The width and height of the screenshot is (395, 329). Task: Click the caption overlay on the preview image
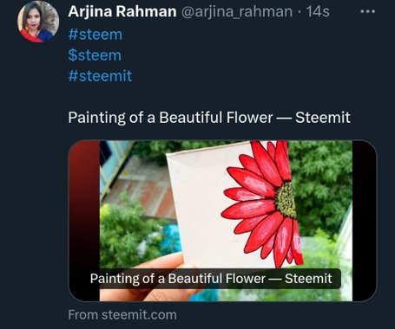point(211,279)
